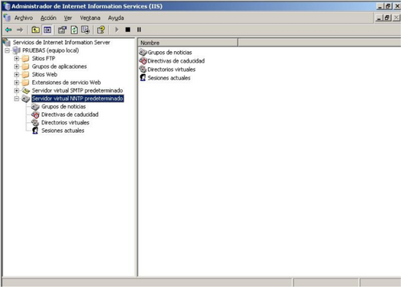401x287 pixels.
Task: Click the PRUEBAS computer icon in tree
Action: click(x=17, y=50)
